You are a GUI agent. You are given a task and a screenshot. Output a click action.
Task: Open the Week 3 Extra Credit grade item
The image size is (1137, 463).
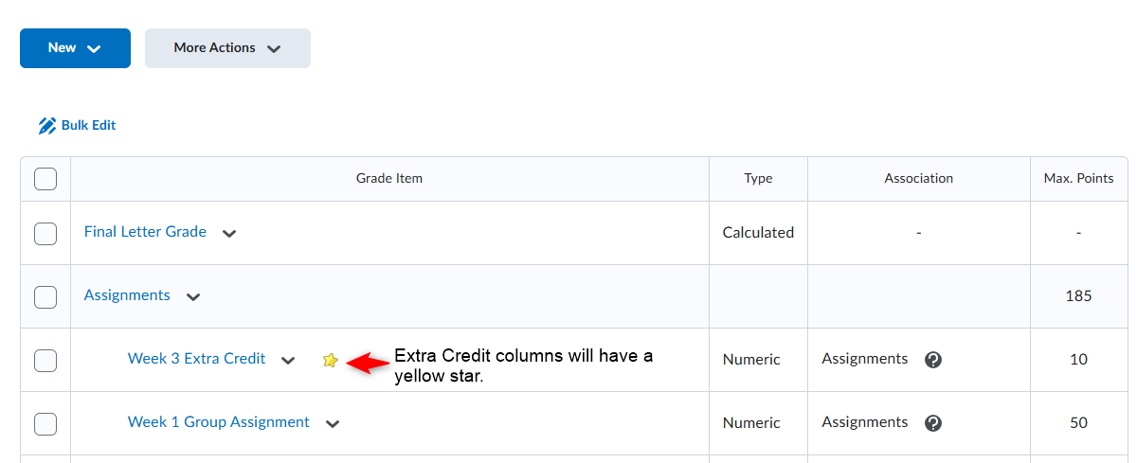click(197, 359)
